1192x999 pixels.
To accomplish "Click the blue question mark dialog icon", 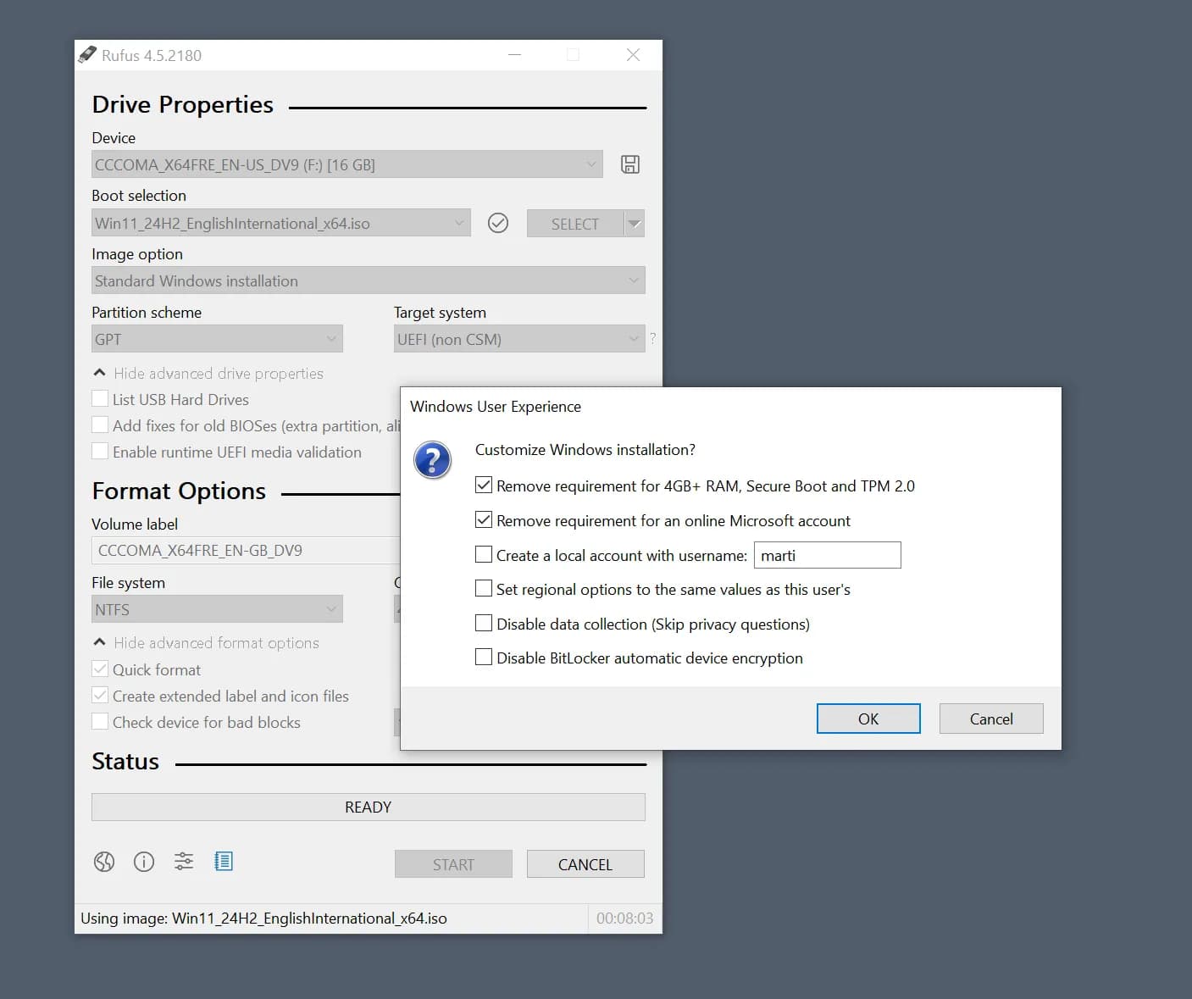I will (432, 460).
